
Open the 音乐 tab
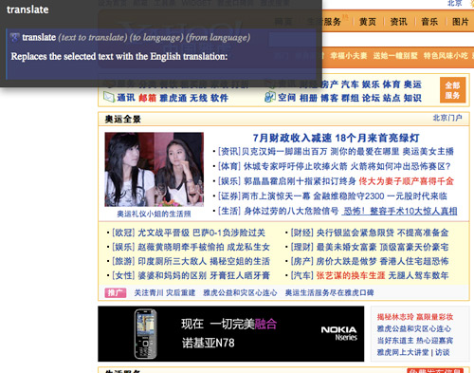(x=429, y=22)
